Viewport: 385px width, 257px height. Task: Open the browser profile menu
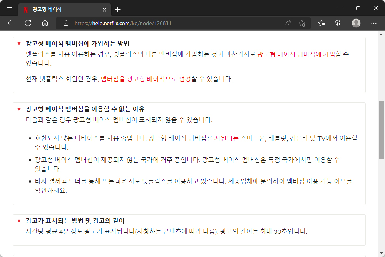point(356,23)
